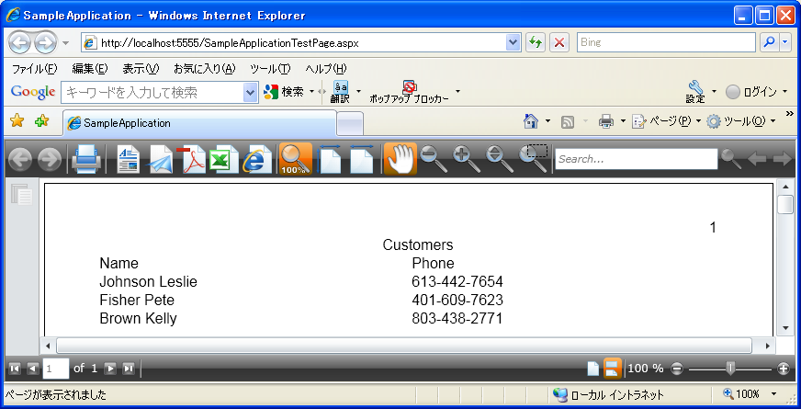Select the marquee zoom-to-selection tool

(534, 157)
